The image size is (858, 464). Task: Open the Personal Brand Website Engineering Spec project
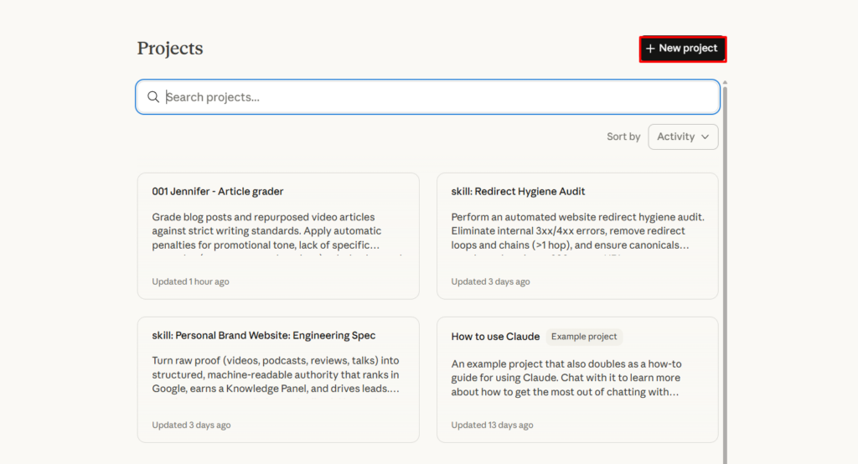tap(263, 336)
